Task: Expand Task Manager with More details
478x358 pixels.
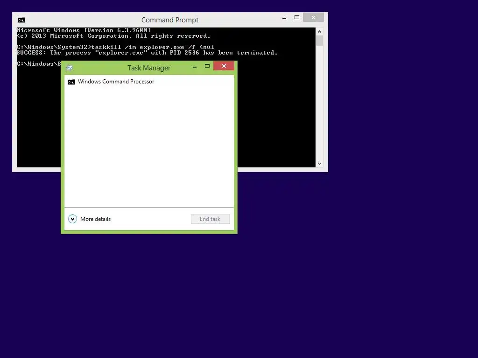Action: coord(89,219)
